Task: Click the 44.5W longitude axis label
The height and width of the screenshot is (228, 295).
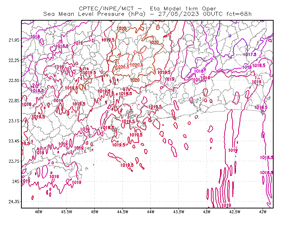Action: 123,212
